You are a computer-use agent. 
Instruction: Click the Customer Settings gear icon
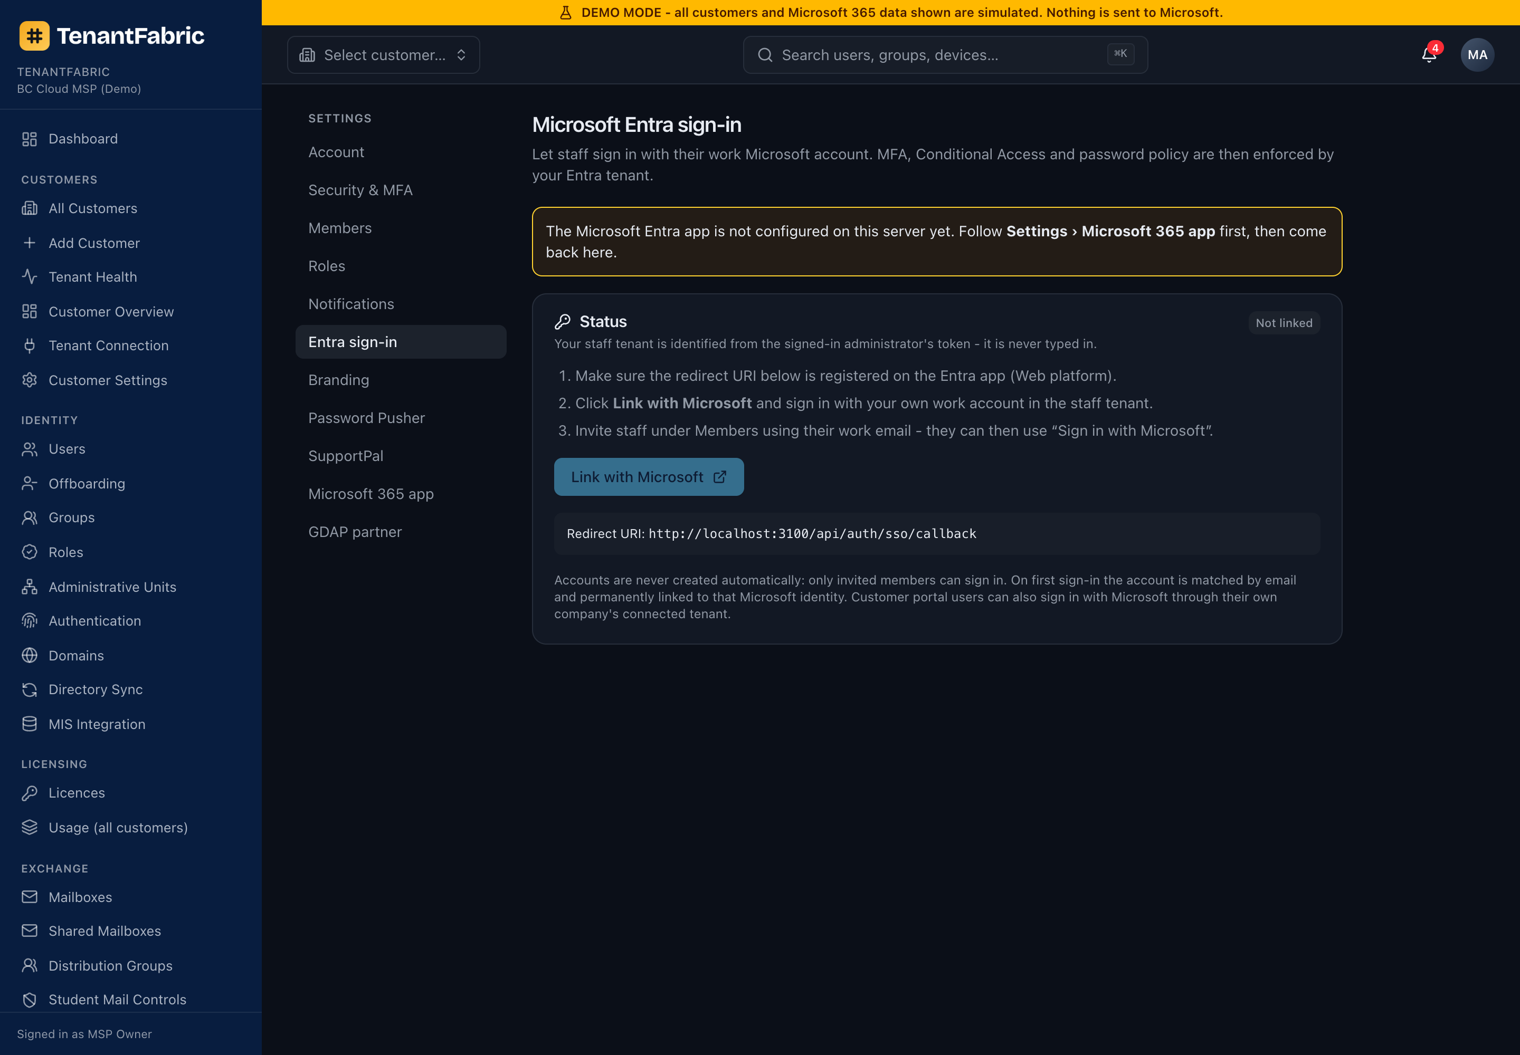click(29, 380)
